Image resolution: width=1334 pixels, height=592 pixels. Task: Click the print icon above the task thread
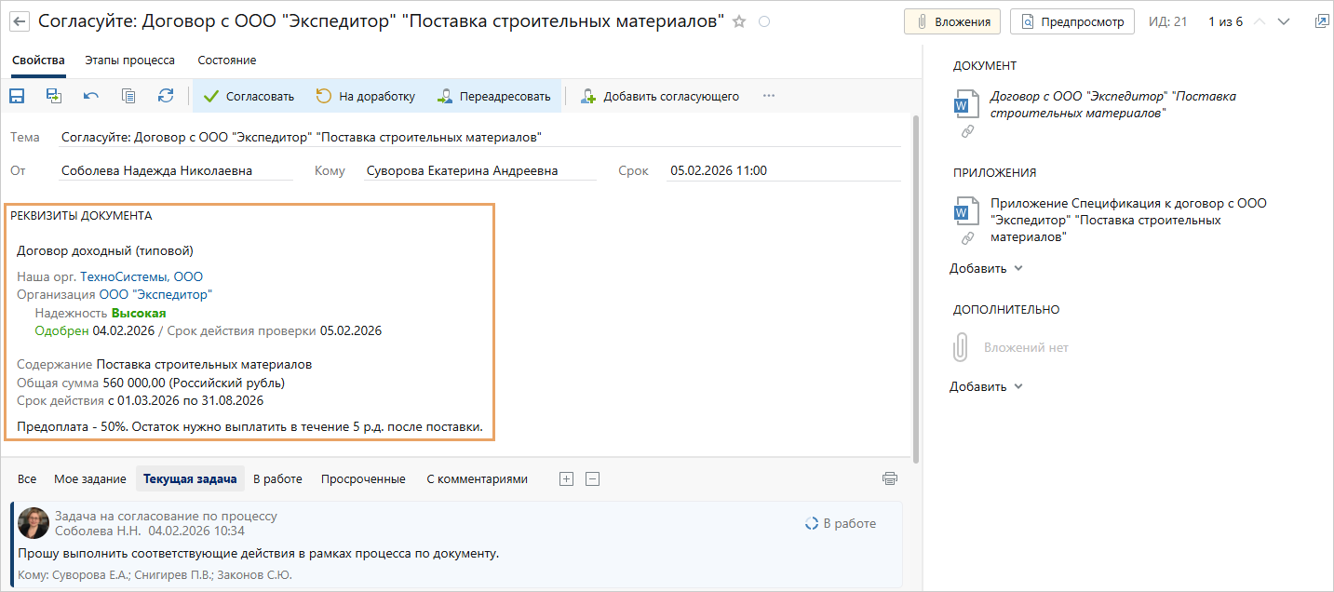(x=890, y=478)
